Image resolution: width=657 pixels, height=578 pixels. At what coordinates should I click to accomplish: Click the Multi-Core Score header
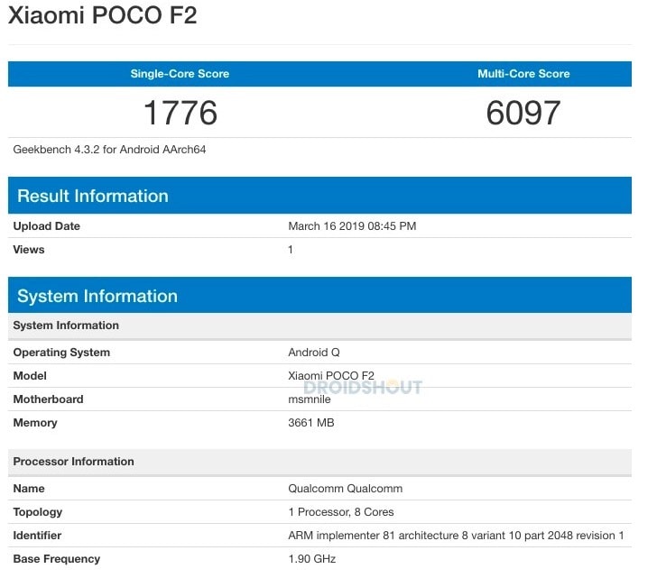pyautogui.click(x=523, y=74)
